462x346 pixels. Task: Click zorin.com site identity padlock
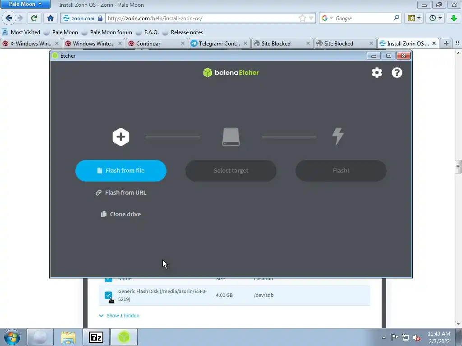pos(100,18)
